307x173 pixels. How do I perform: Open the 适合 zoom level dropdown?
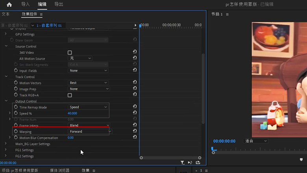click(256, 141)
